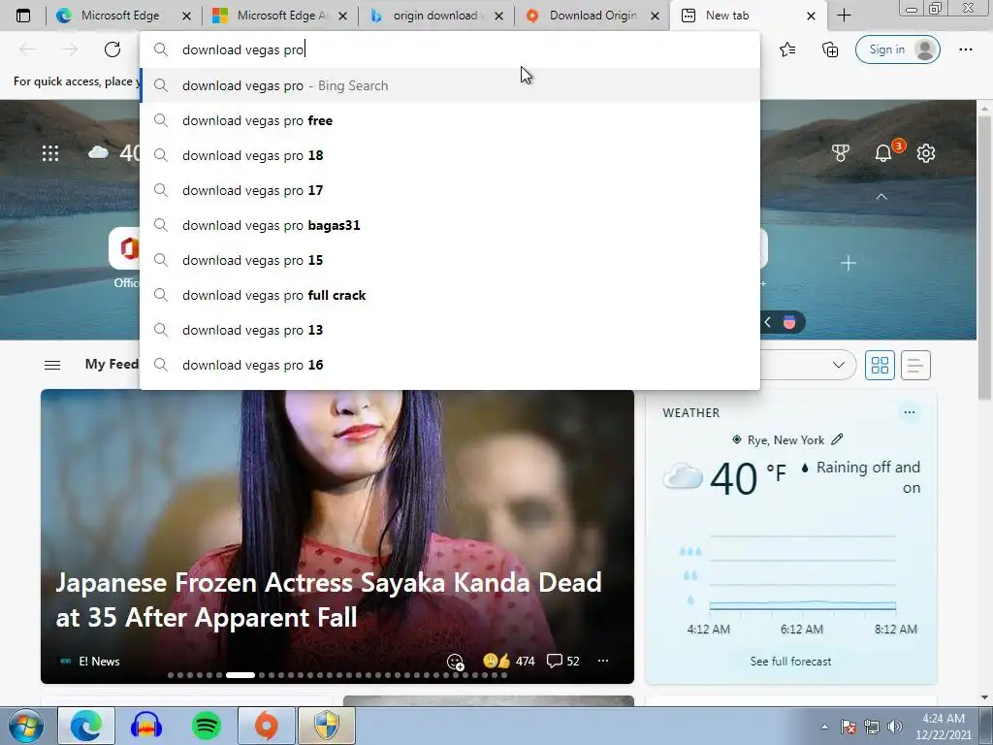
Task: Open Origin from the taskbar
Action: pos(267,726)
